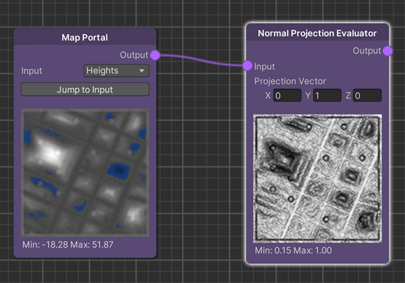The image size is (405, 283).
Task: Click the Map Portal Output port
Action: [x=155, y=54]
